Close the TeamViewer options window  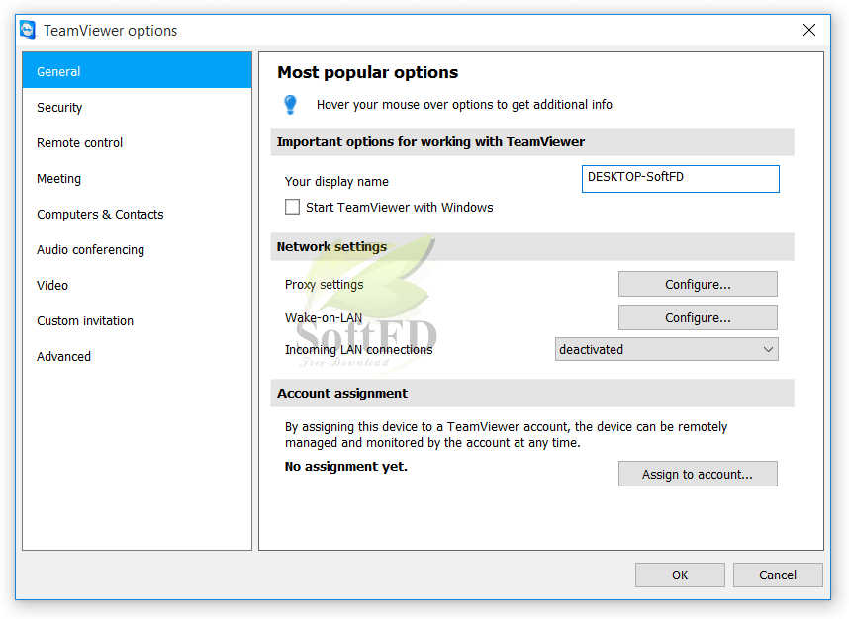click(x=809, y=30)
